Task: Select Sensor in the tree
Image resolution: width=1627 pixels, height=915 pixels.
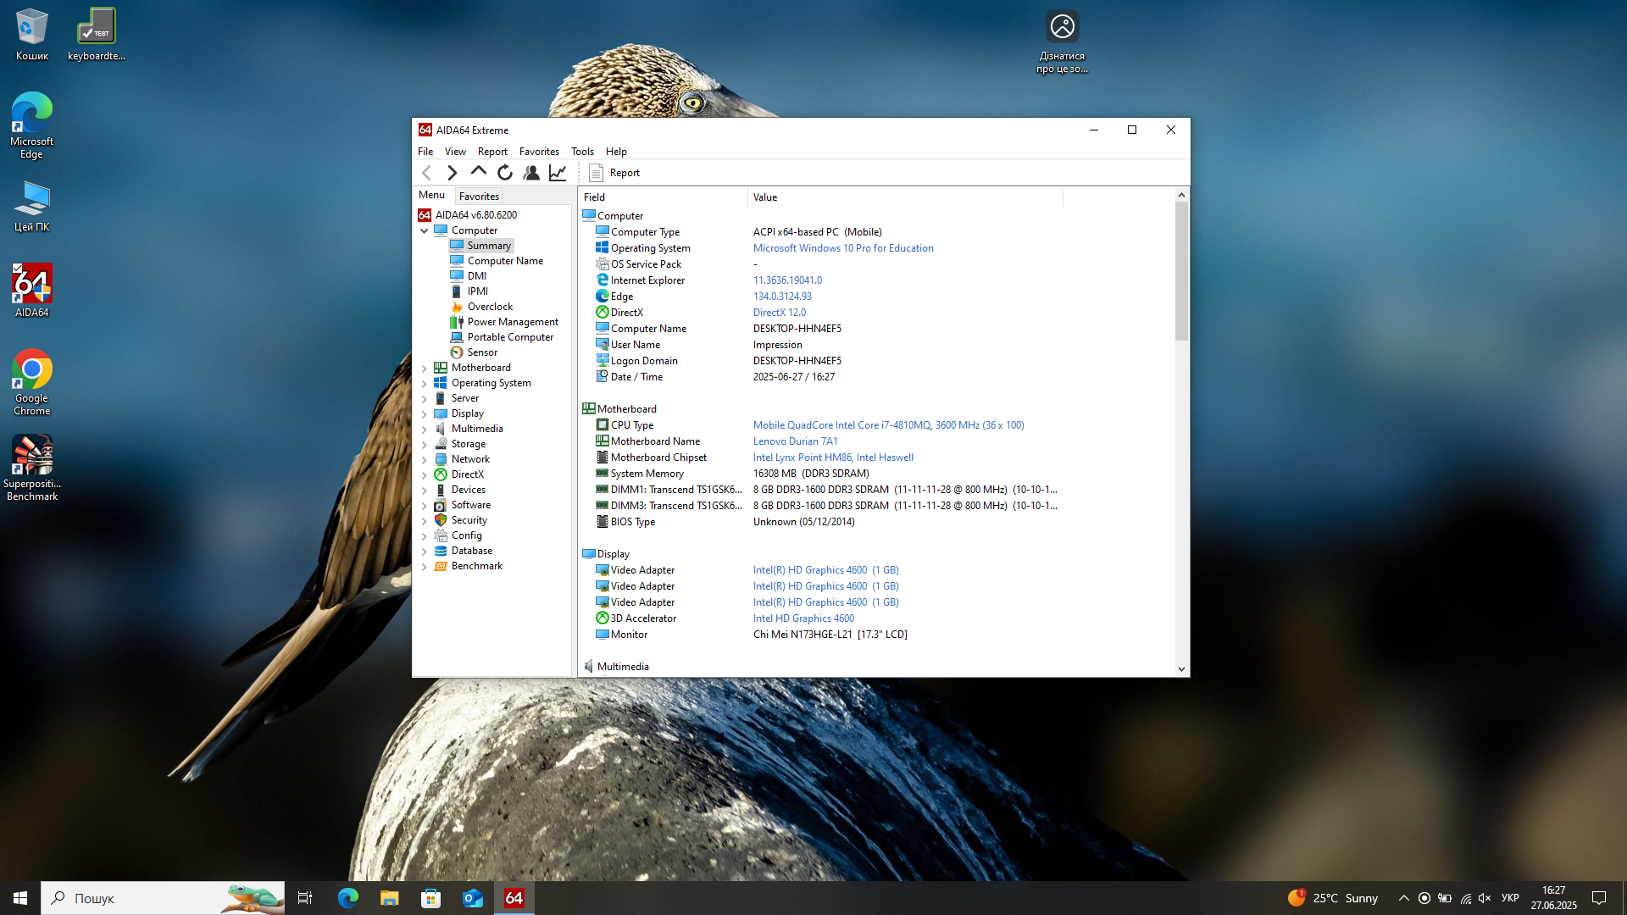Action: pos(482,352)
